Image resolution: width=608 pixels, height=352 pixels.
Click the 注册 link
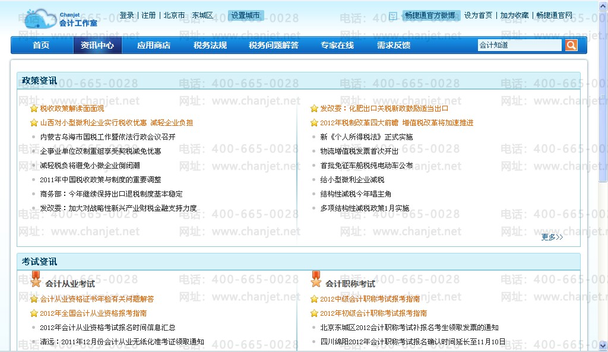[148, 15]
